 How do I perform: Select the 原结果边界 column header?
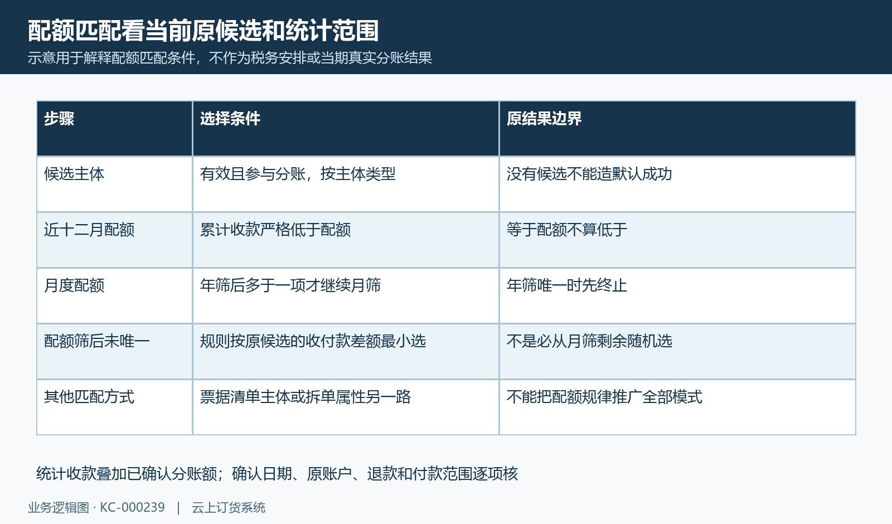(677, 128)
